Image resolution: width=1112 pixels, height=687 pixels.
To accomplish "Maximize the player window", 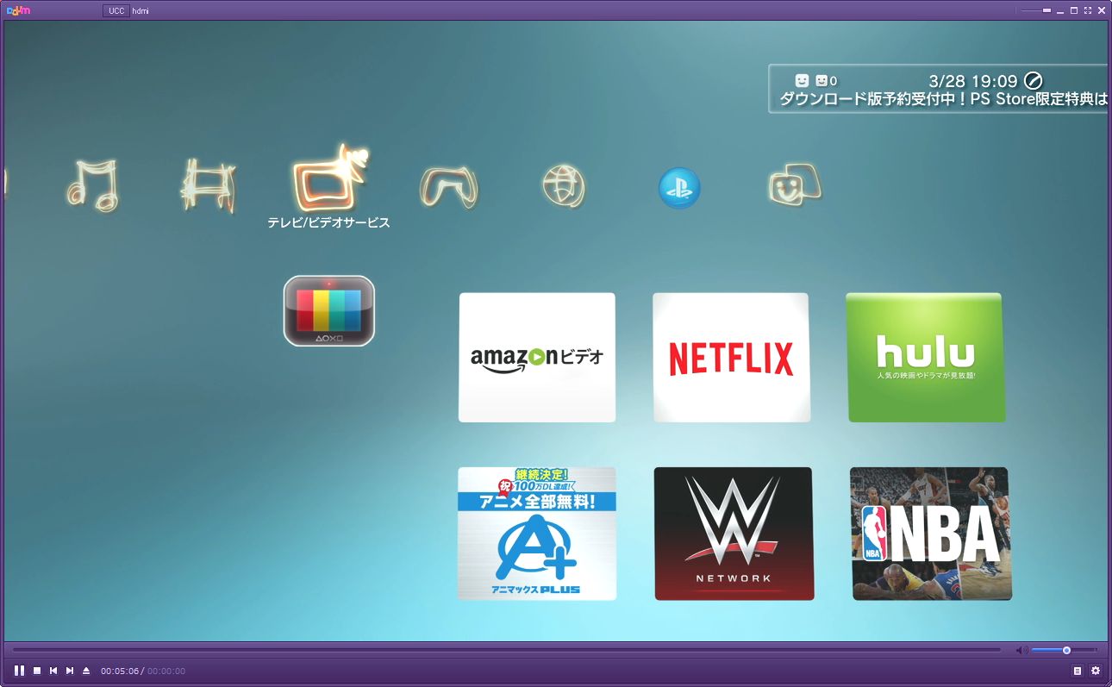I will (1074, 10).
